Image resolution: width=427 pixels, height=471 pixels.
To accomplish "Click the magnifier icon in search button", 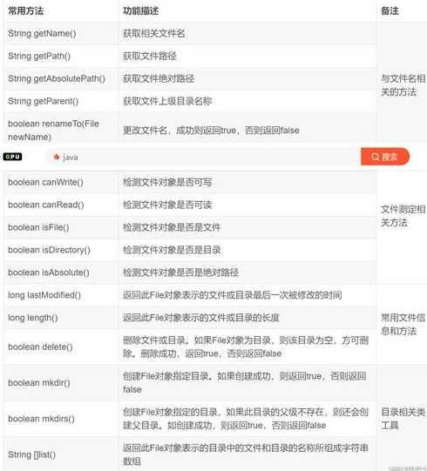I will click(375, 157).
